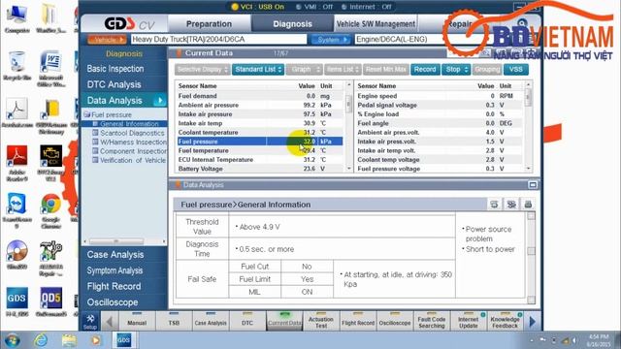This screenshot has width=621, height=349.
Task: Open Microsoft Office Word desktop shortcut
Action: tap(51, 68)
